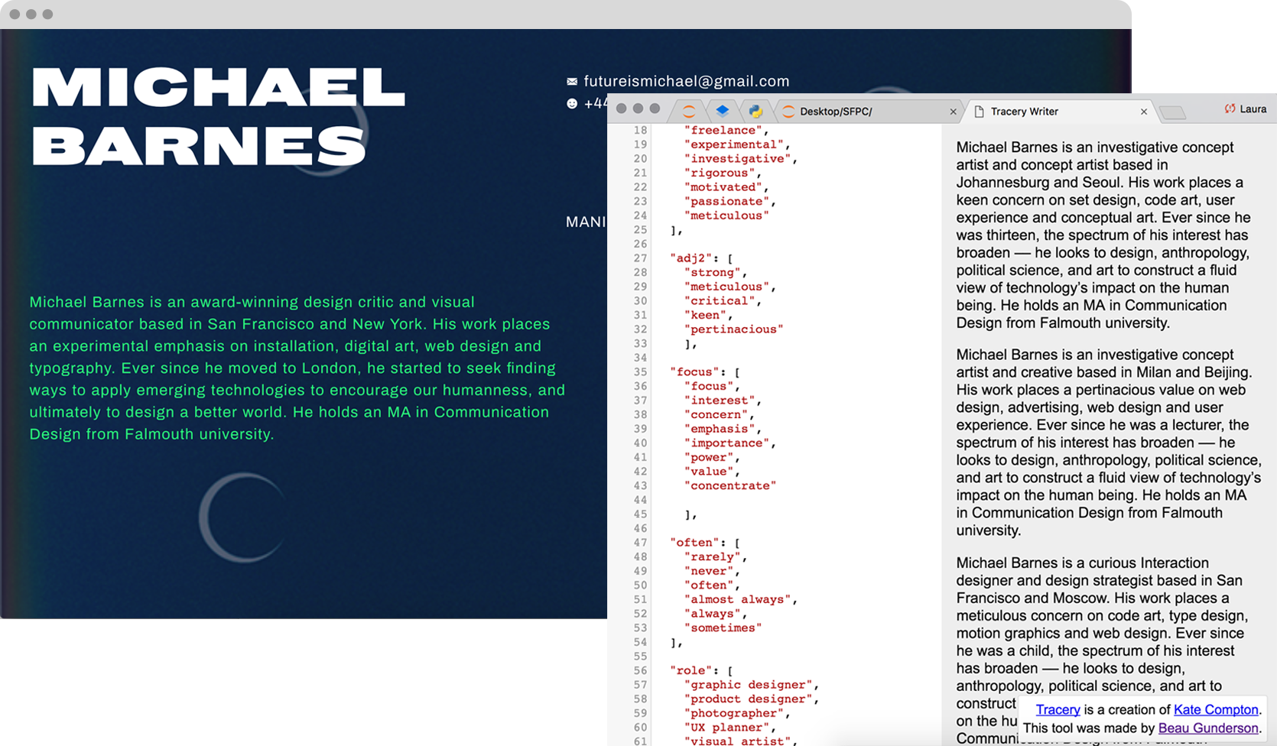Click the "concentrate" entry on line 43

point(730,486)
